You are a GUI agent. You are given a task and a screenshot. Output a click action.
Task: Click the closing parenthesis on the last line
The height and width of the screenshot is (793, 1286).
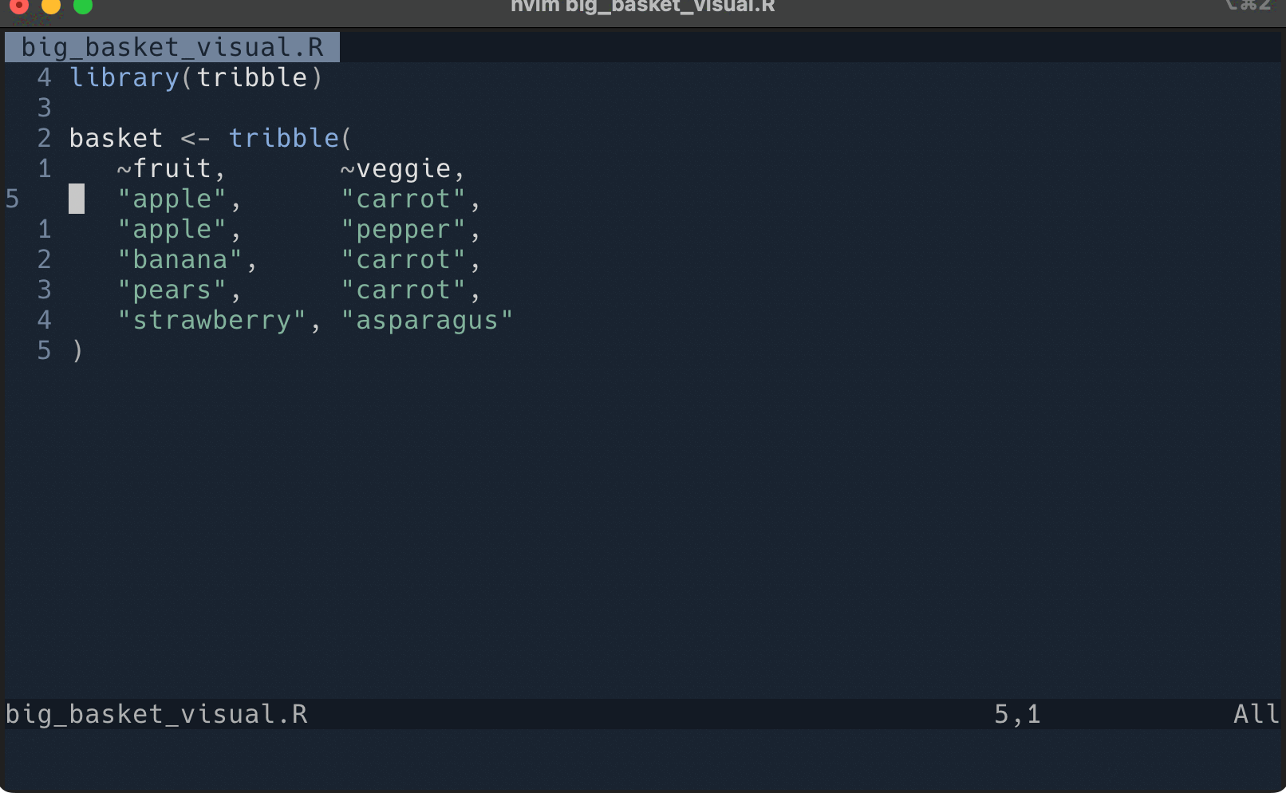pyautogui.click(x=77, y=351)
